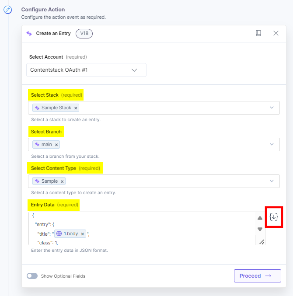The width and height of the screenshot is (293, 296).
Task: Remove the Sample content type tag
Action: pyautogui.click(x=62, y=181)
